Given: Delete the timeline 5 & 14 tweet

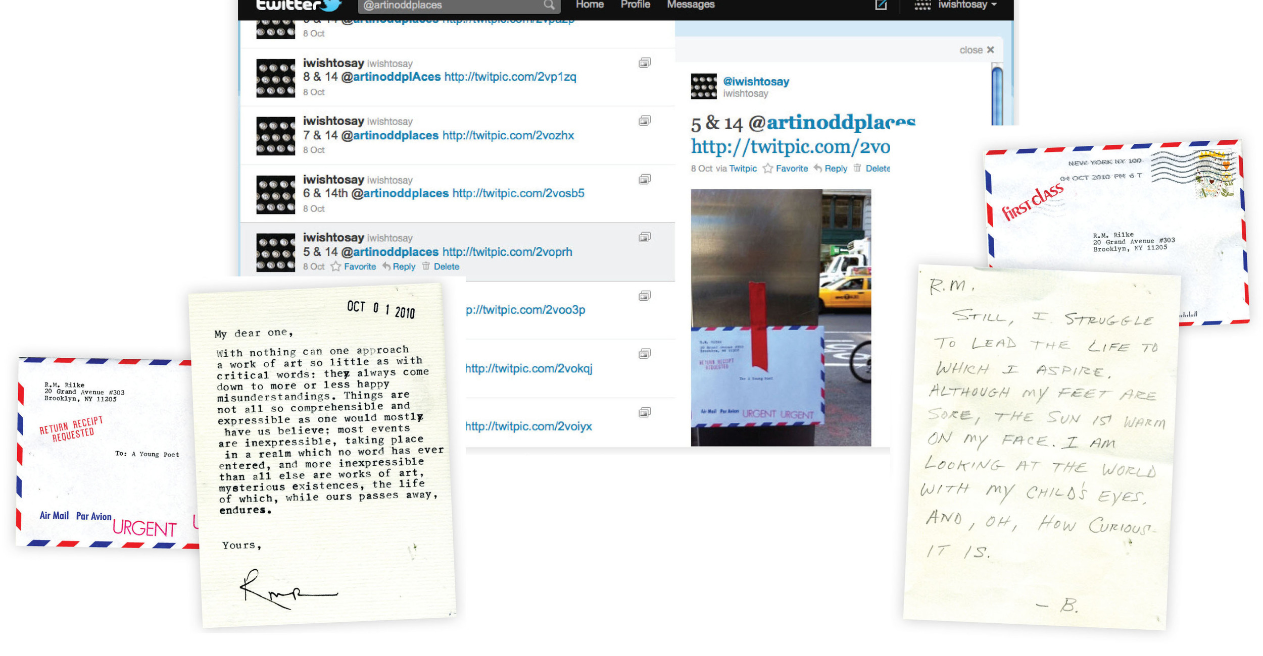Looking at the screenshot, I should 446,267.
